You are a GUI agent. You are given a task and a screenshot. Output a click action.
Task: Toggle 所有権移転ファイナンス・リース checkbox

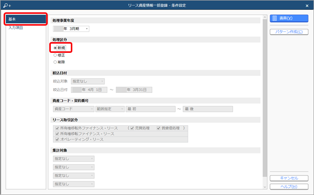click(57, 134)
